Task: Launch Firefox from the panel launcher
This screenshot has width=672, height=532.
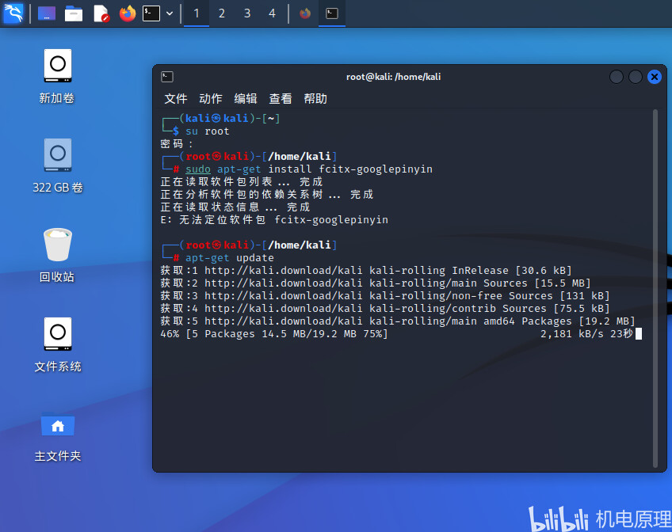Action: [x=128, y=13]
